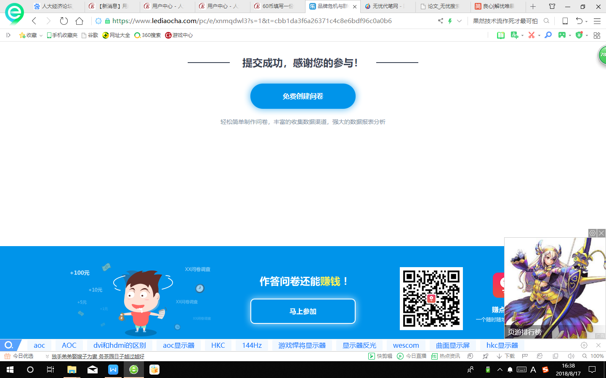Open a new browser tab
Image resolution: width=606 pixels, height=378 pixels.
[533, 6]
